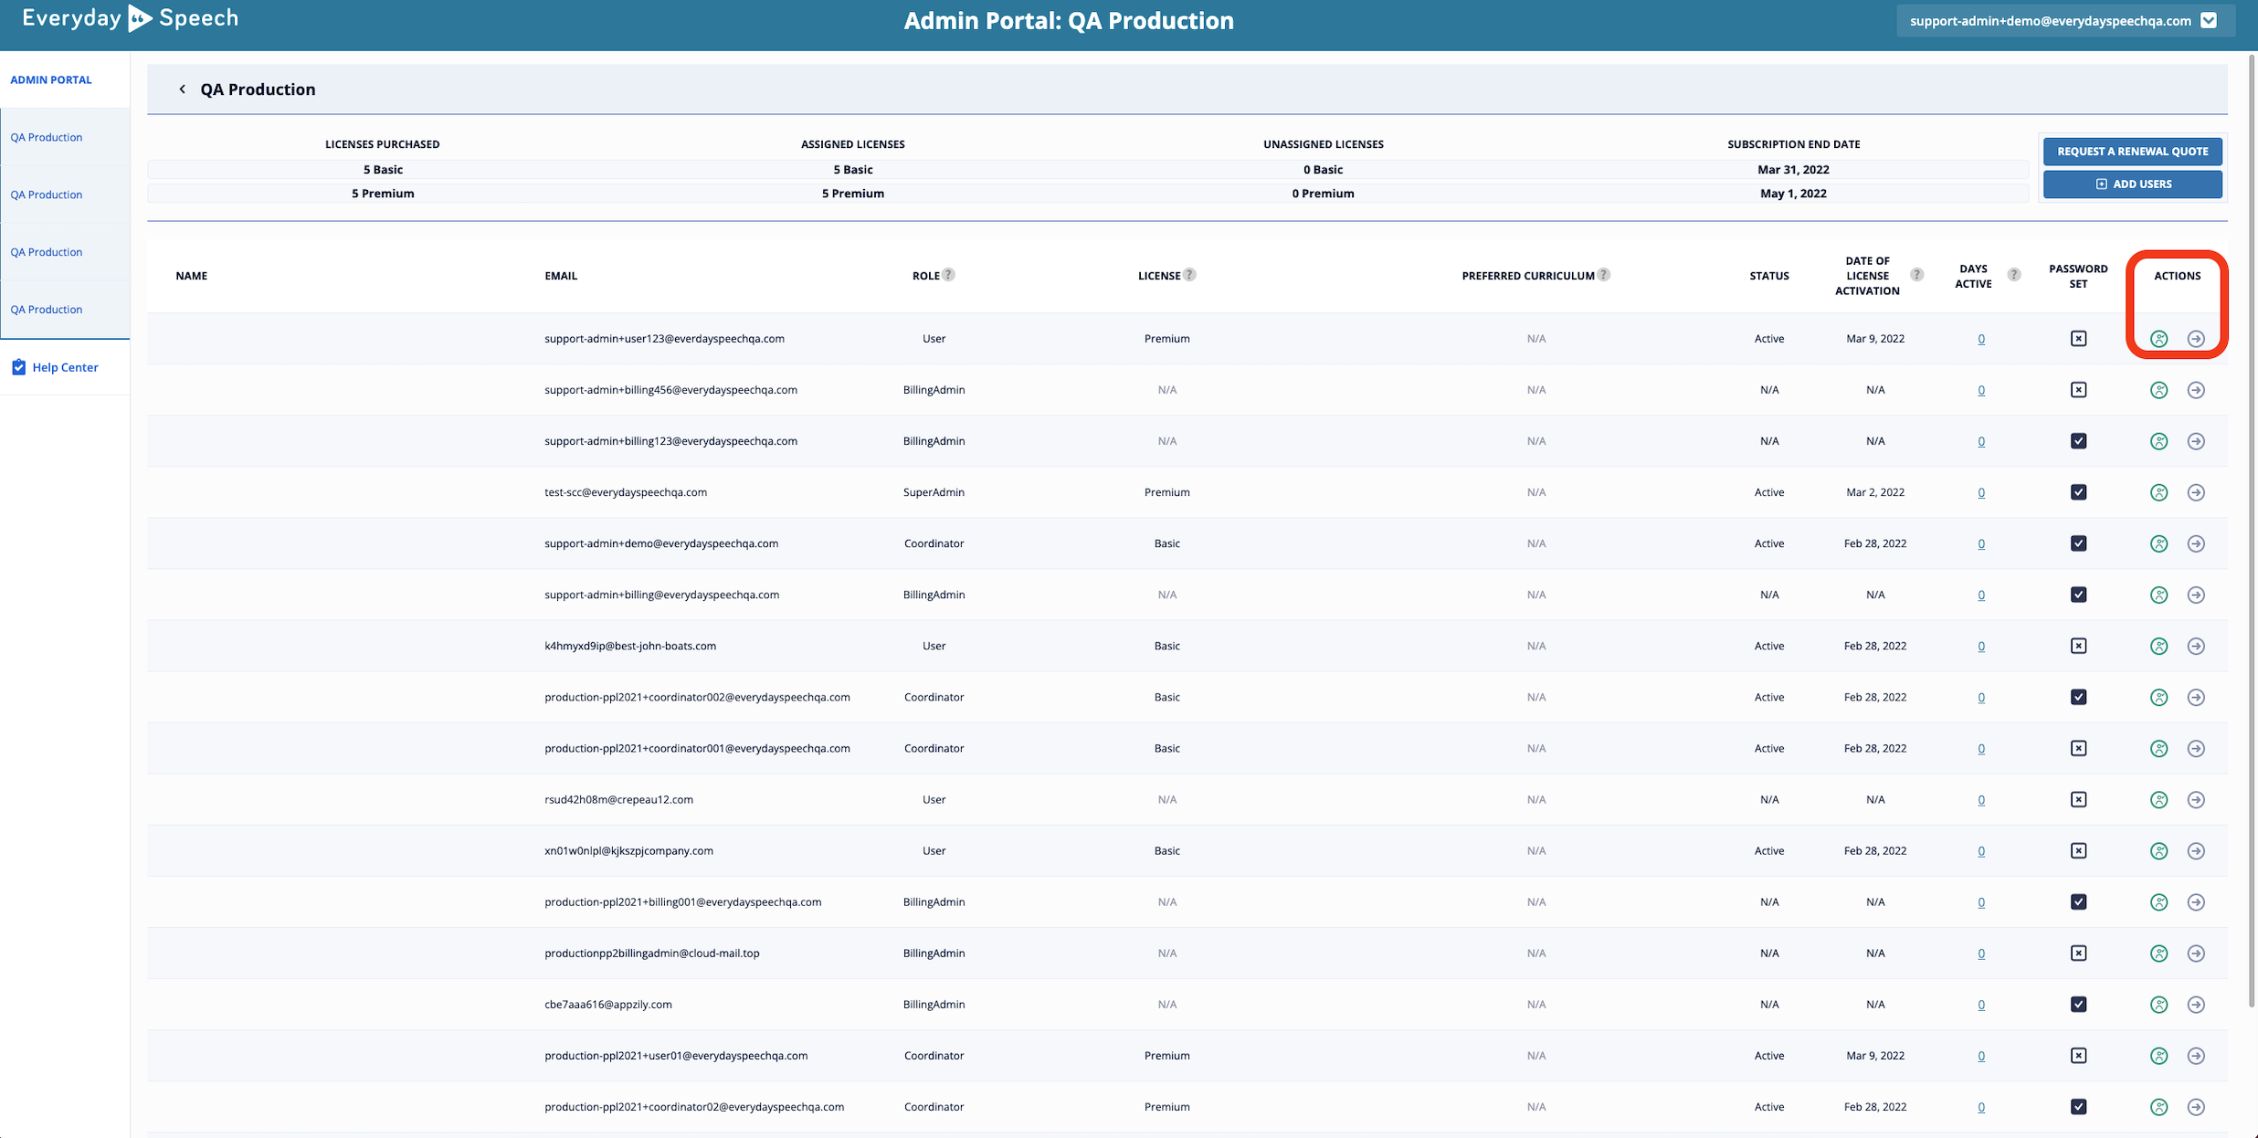This screenshot has height=1138, width=2258.
Task: Toggle Password Set box for k4hmyxd9ip row
Action: click(2078, 646)
